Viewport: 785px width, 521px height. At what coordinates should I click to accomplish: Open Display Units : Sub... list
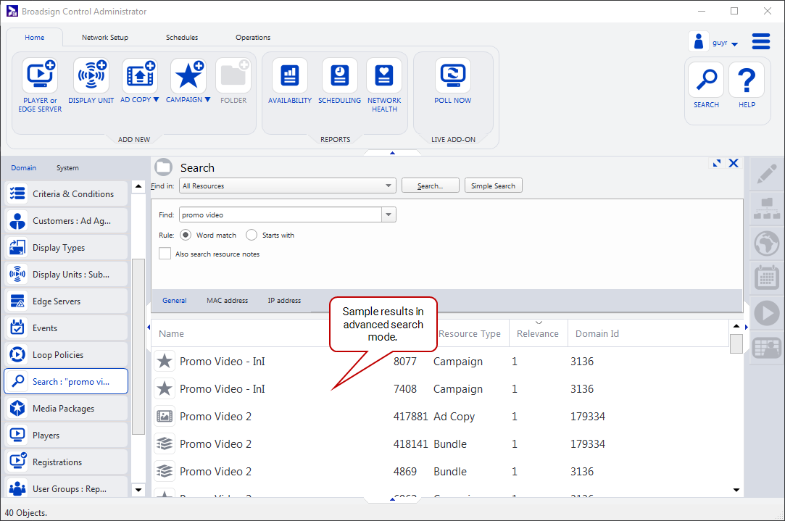tap(66, 274)
